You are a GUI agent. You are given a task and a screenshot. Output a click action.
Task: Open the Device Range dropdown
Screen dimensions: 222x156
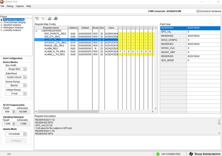point(25,86)
